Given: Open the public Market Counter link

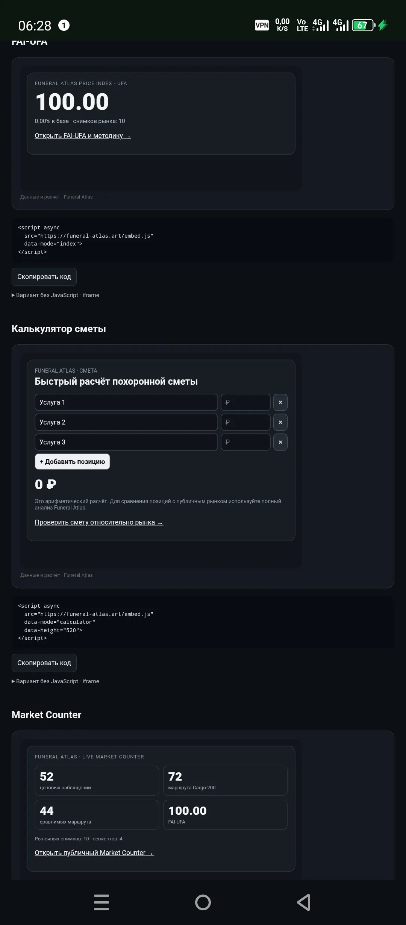Looking at the screenshot, I should pyautogui.click(x=94, y=853).
